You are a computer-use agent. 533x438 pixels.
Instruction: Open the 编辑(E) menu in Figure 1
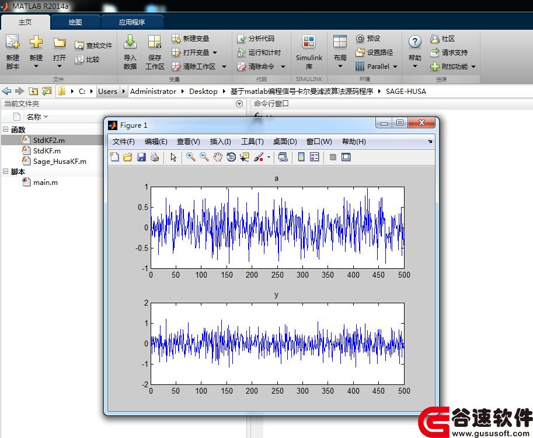click(x=156, y=142)
